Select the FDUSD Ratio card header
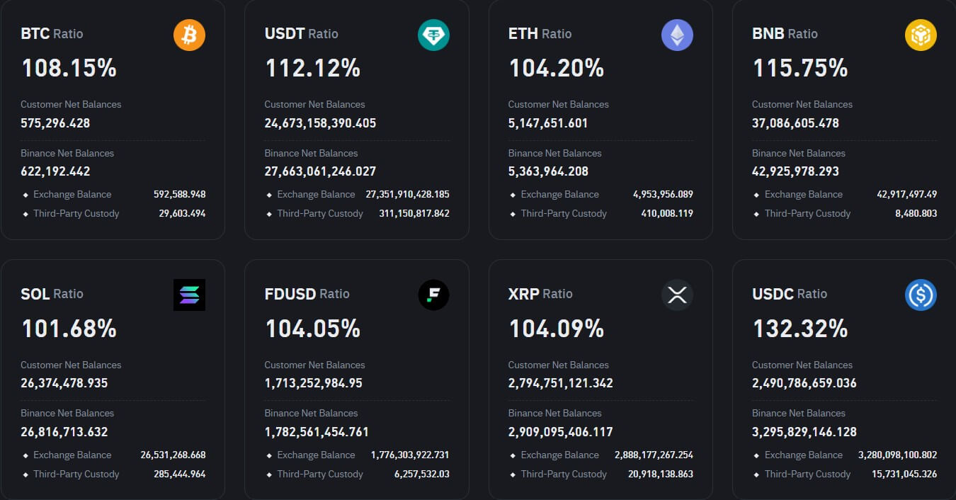Screen dimensions: 956x500 click(307, 294)
